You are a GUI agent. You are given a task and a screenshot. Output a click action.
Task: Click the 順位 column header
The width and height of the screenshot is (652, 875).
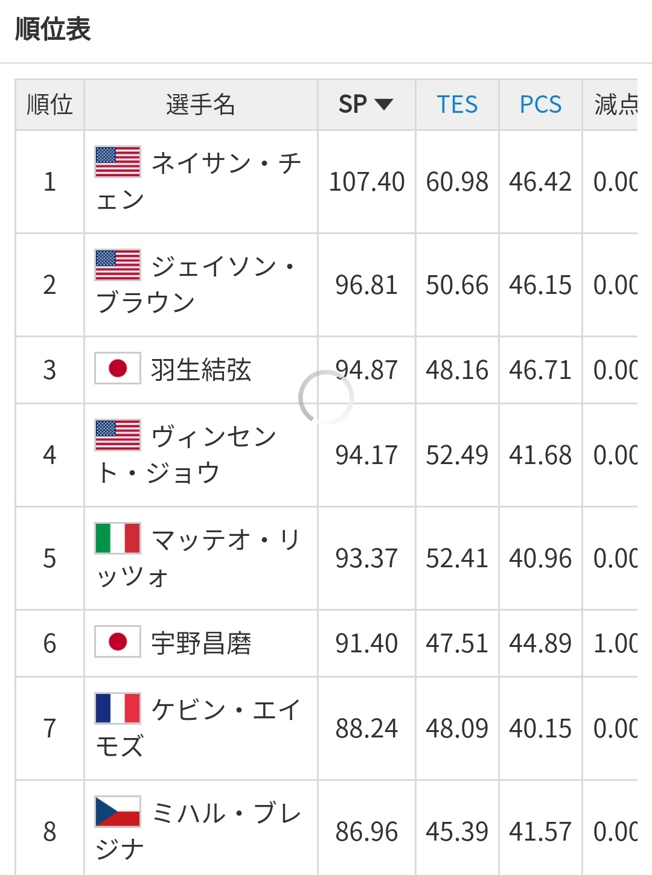[x=50, y=105]
